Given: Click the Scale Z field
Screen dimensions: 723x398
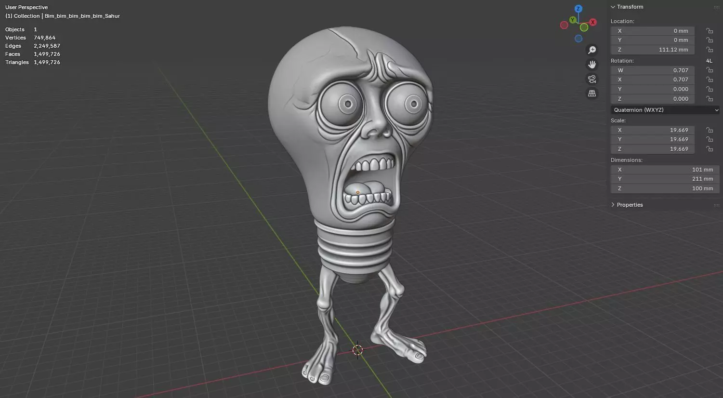Looking at the screenshot, I should click(x=653, y=149).
